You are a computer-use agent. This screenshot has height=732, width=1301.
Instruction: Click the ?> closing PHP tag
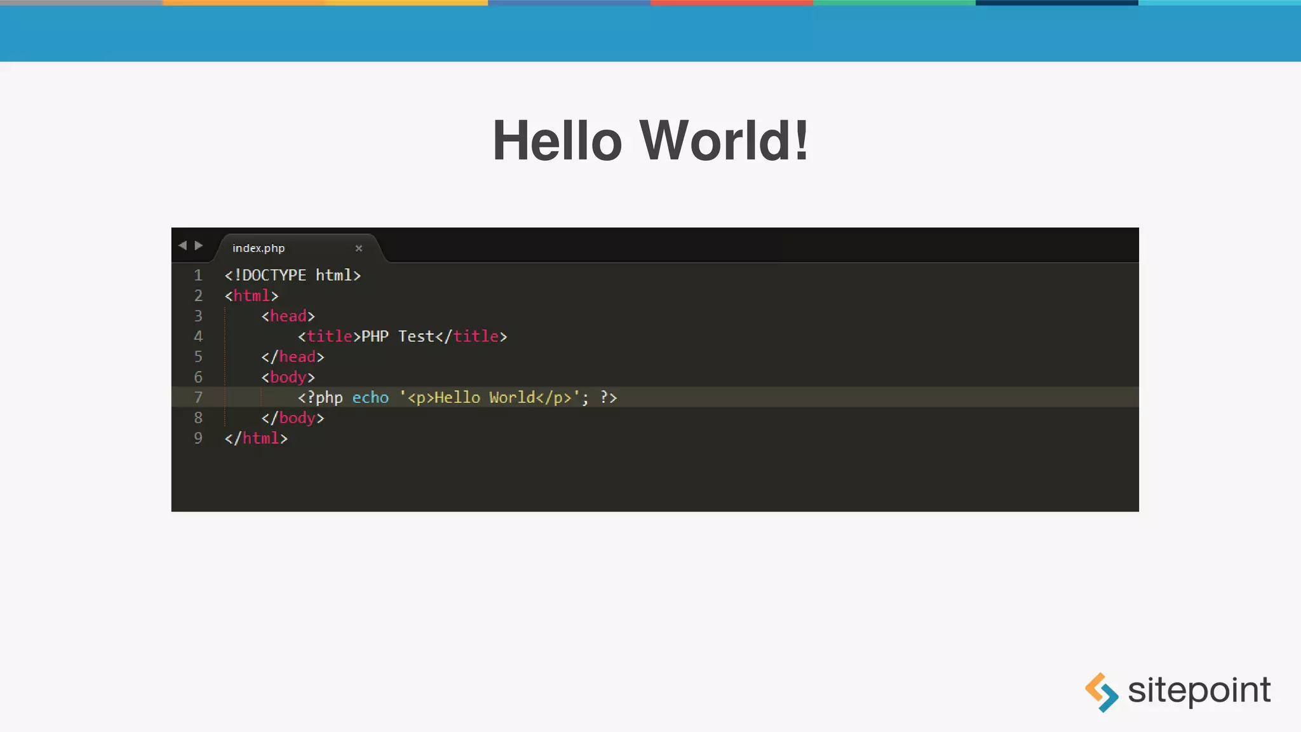pyautogui.click(x=609, y=397)
